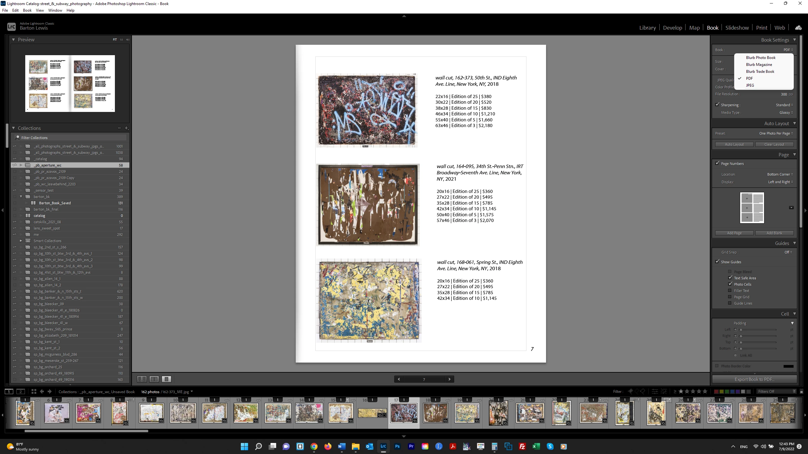
Task: Disable the Page Numbers checkbox
Action: [x=717, y=163]
